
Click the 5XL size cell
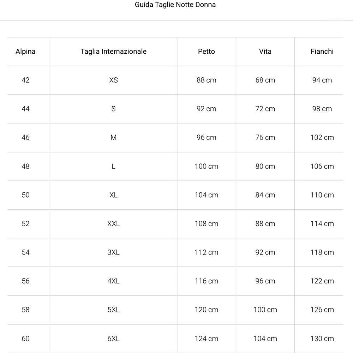pyautogui.click(x=113, y=310)
